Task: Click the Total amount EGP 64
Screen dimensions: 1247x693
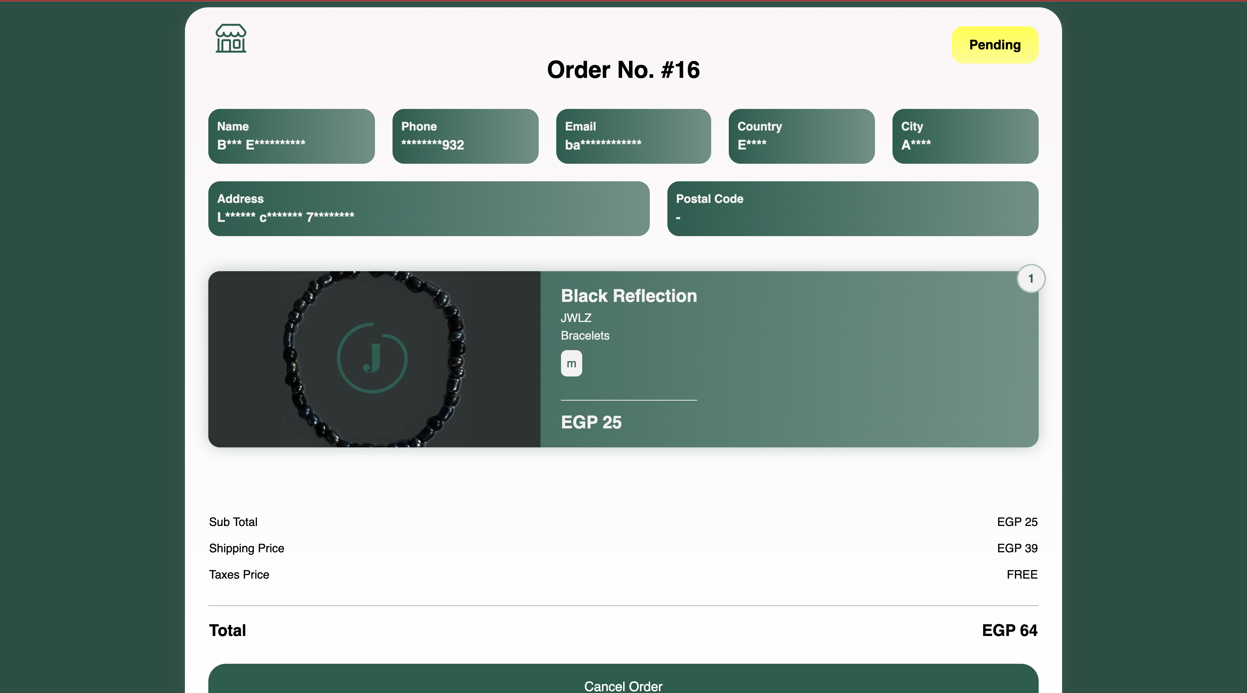Action: (x=1009, y=630)
